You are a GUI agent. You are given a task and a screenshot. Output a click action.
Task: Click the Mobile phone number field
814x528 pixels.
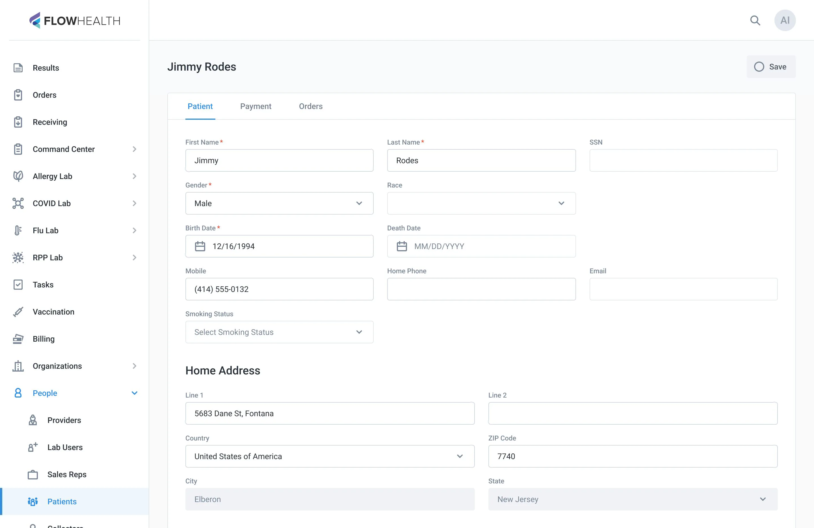coord(279,289)
